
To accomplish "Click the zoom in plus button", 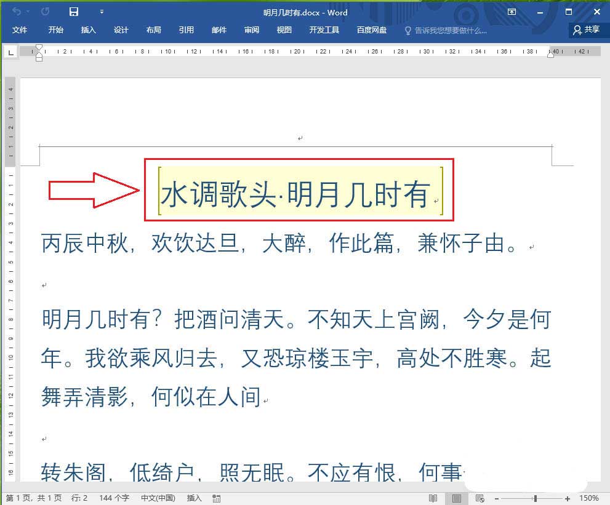I will pos(568,498).
